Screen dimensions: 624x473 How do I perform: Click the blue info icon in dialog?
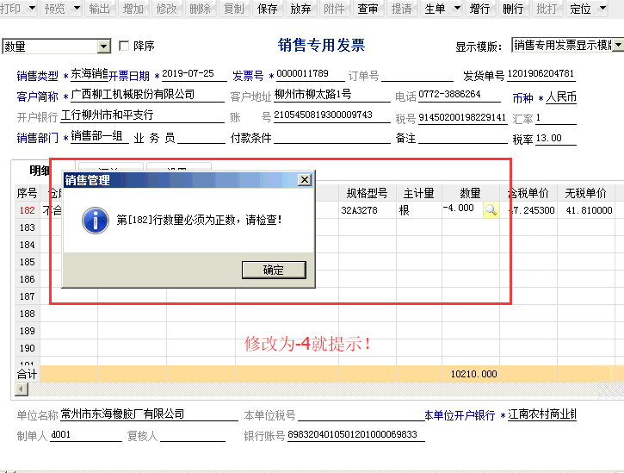tap(96, 221)
